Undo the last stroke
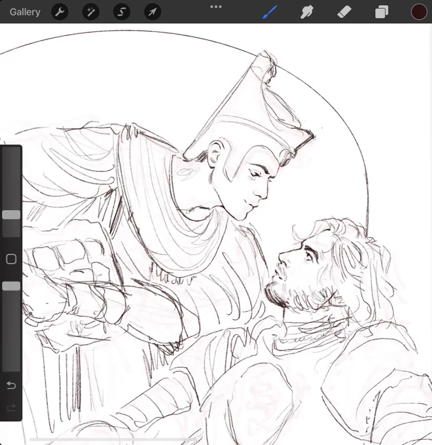This screenshot has width=432, height=445. click(x=11, y=385)
